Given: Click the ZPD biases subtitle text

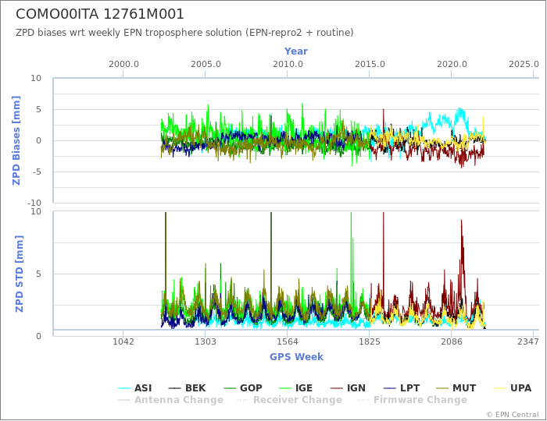Looking at the screenshot, I should pyautogui.click(x=184, y=33).
